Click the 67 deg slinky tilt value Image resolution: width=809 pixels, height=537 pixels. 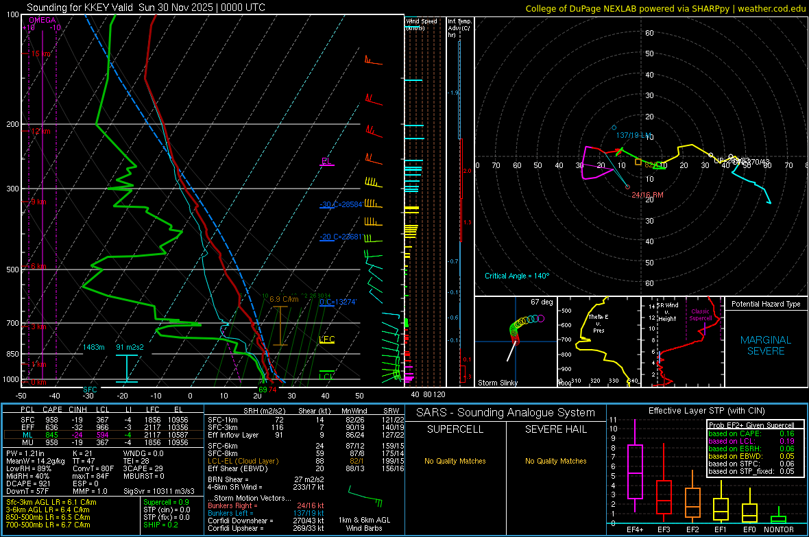[542, 302]
